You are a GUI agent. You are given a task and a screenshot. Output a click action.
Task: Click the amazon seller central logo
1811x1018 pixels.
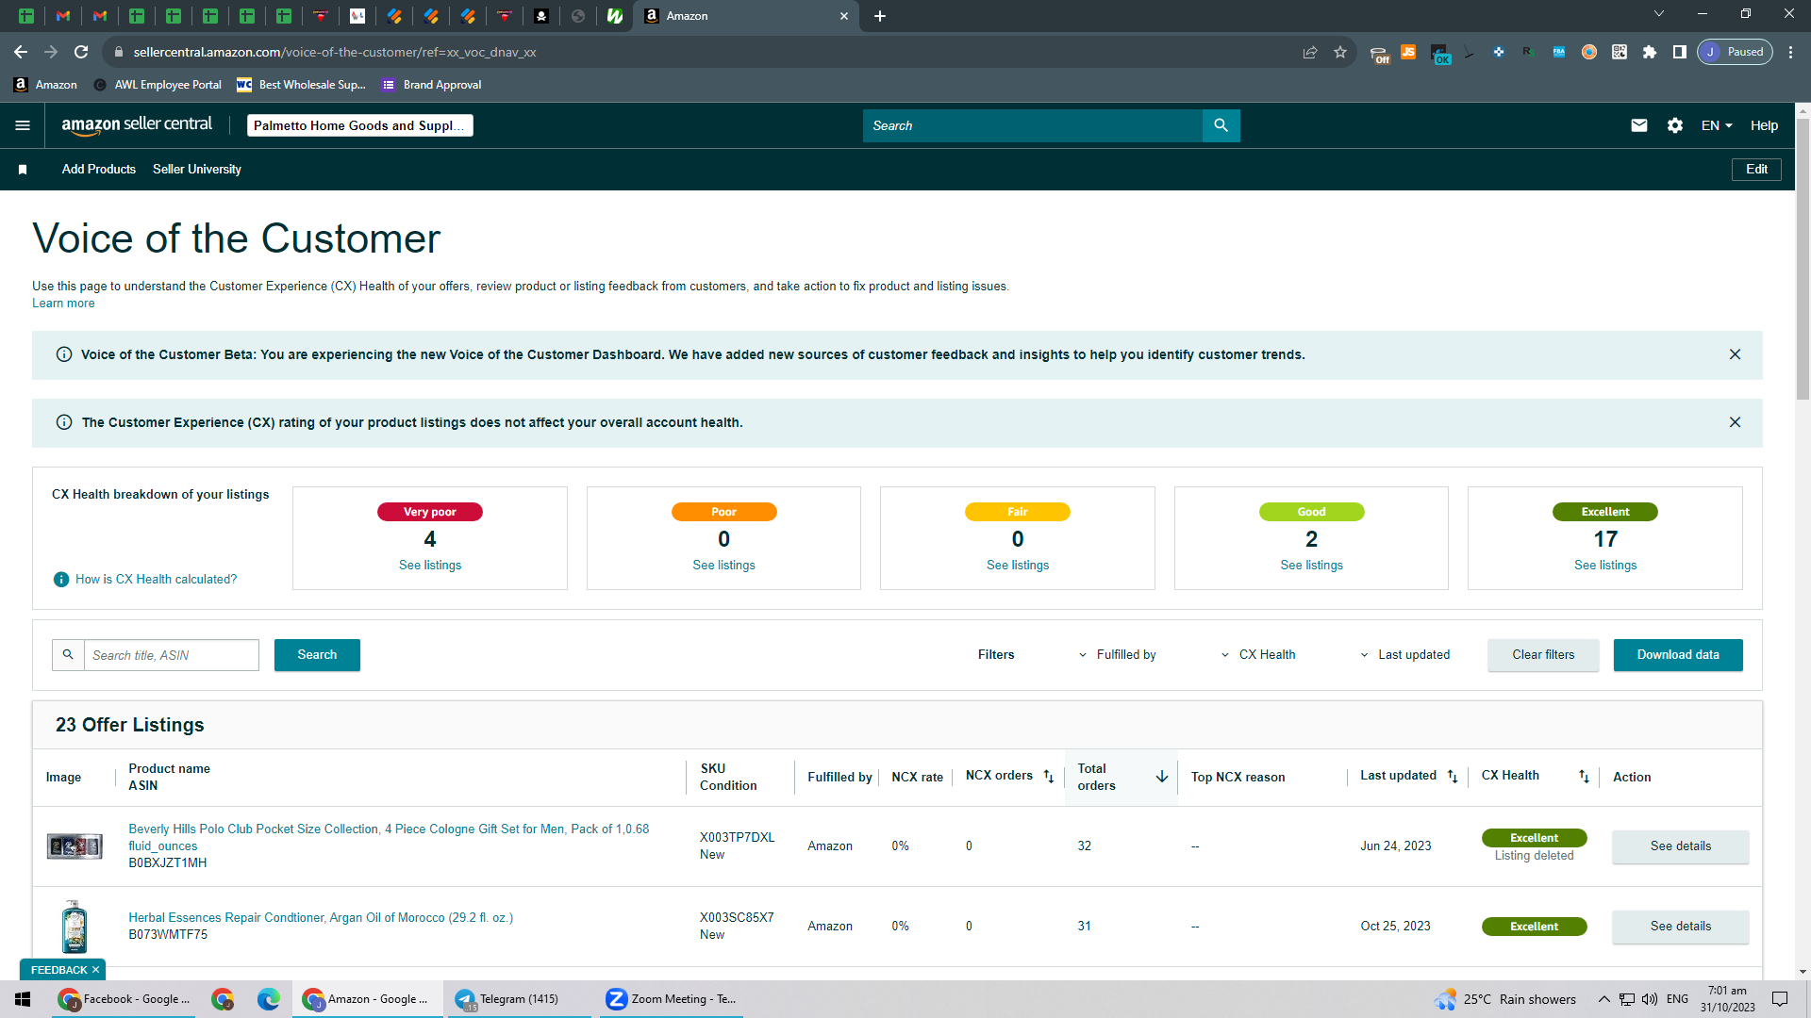[x=137, y=124]
